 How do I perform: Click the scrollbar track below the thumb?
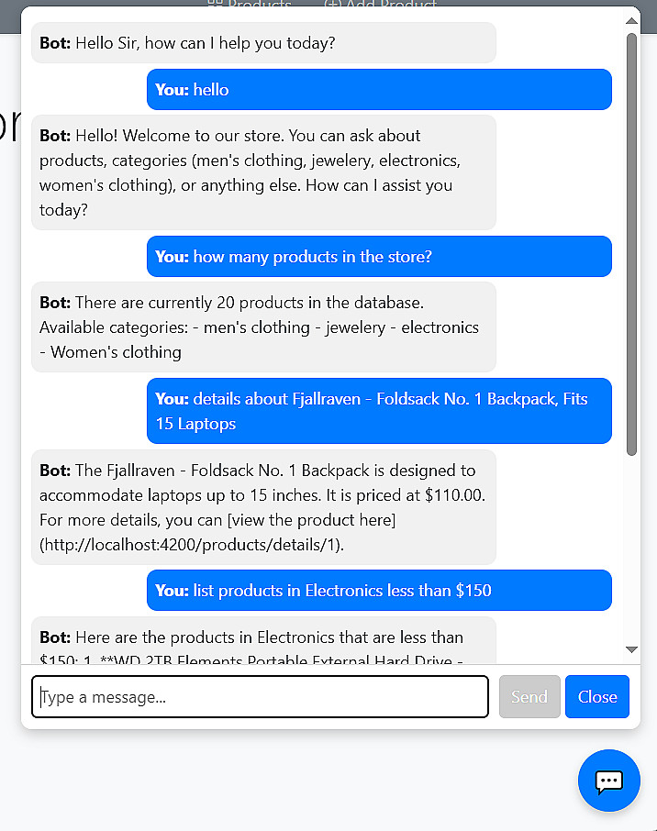click(x=631, y=550)
